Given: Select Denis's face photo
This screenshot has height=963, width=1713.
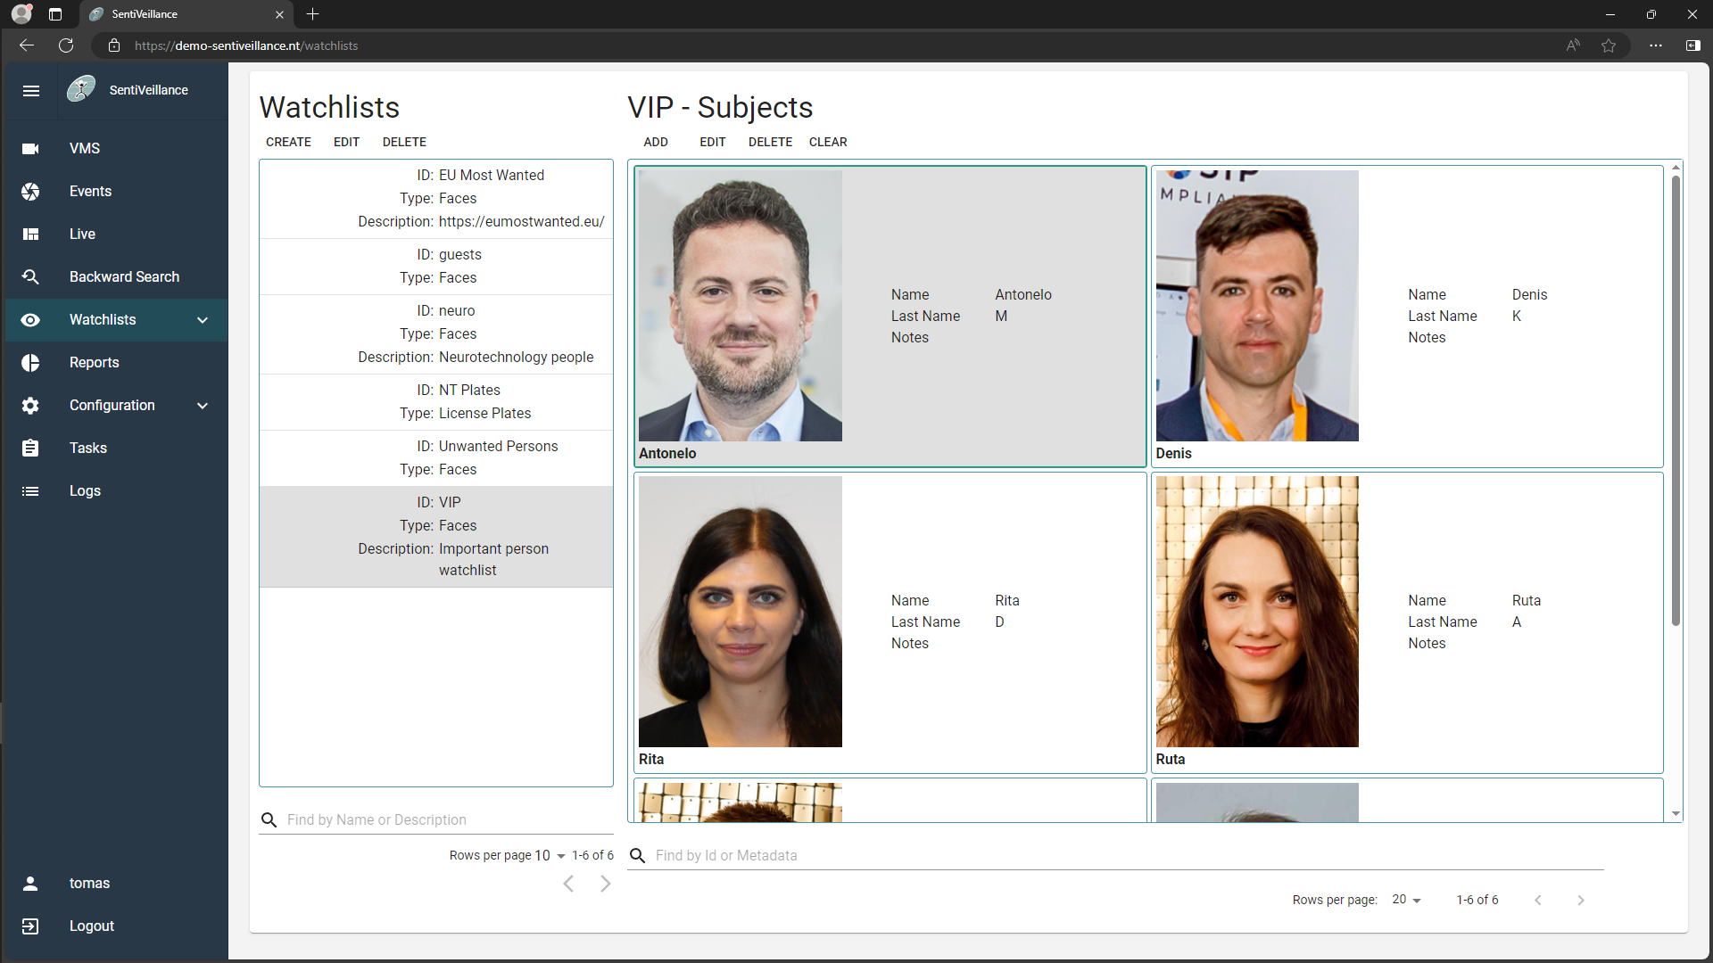Looking at the screenshot, I should pyautogui.click(x=1256, y=305).
